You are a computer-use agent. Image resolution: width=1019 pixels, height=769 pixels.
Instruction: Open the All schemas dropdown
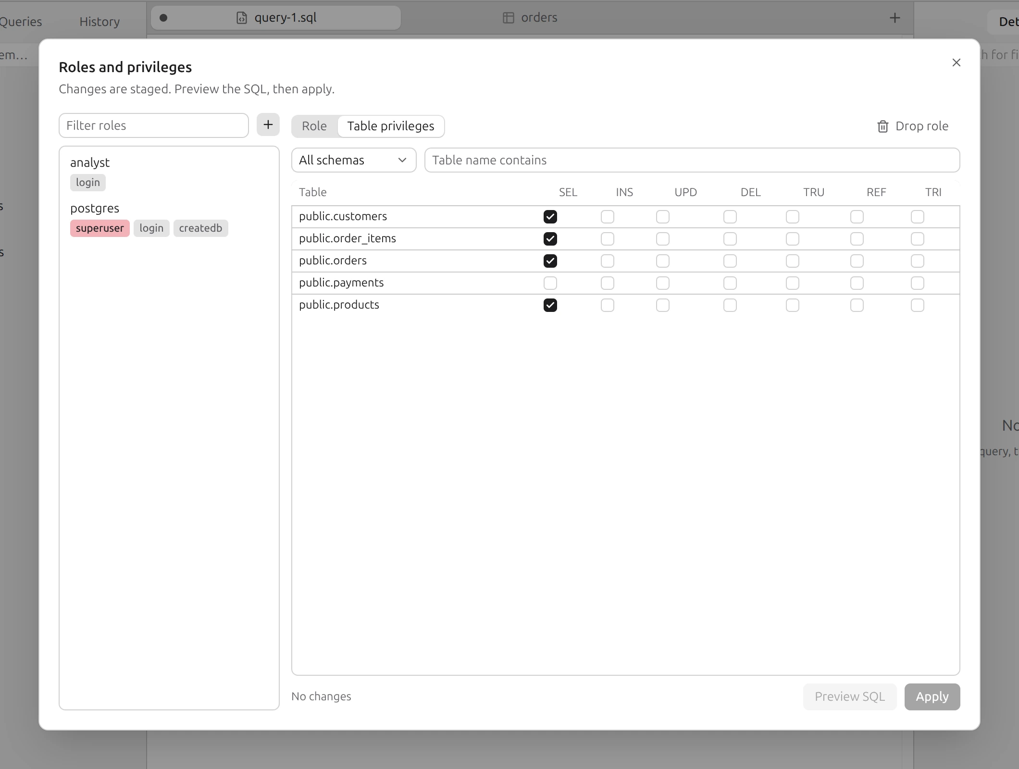[354, 160]
